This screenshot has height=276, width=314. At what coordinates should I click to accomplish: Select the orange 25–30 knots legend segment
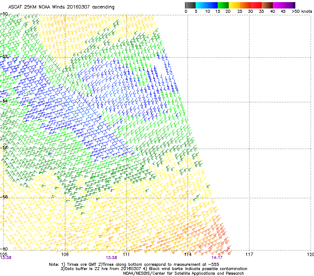[245, 5]
